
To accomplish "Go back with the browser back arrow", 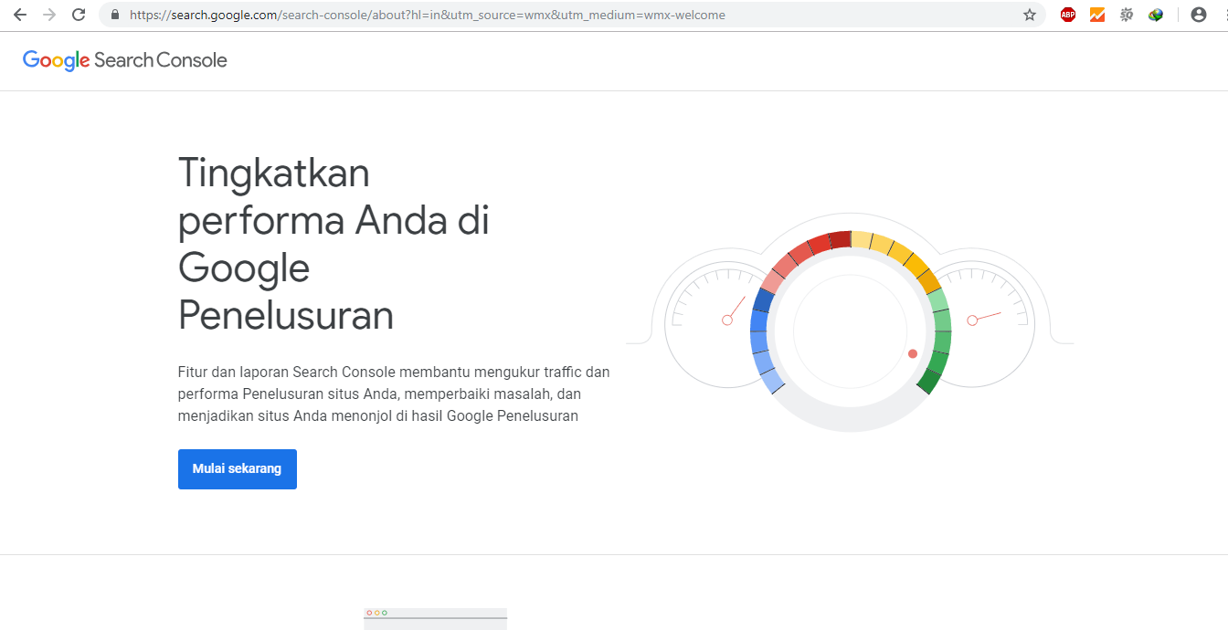I will pos(20,15).
